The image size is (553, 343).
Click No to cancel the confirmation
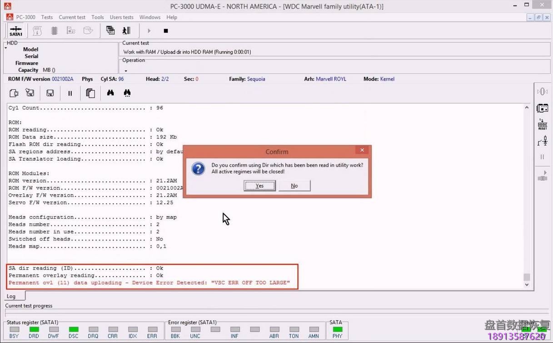[294, 186]
